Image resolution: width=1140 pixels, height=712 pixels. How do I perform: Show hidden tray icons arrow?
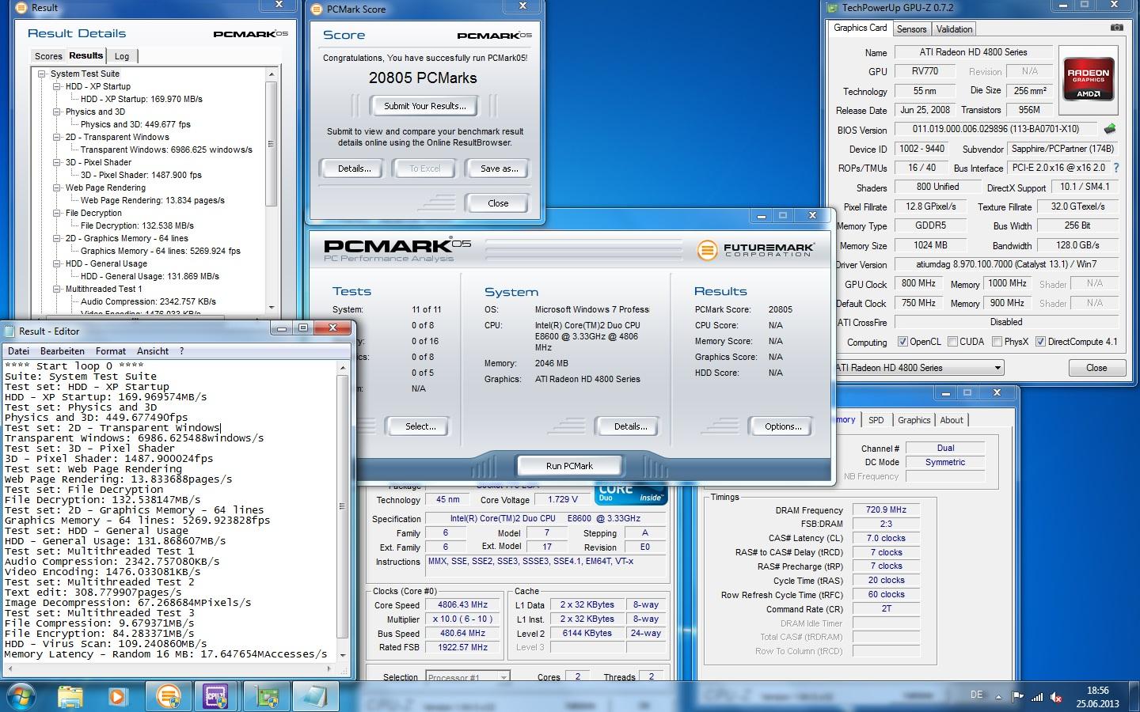click(997, 697)
